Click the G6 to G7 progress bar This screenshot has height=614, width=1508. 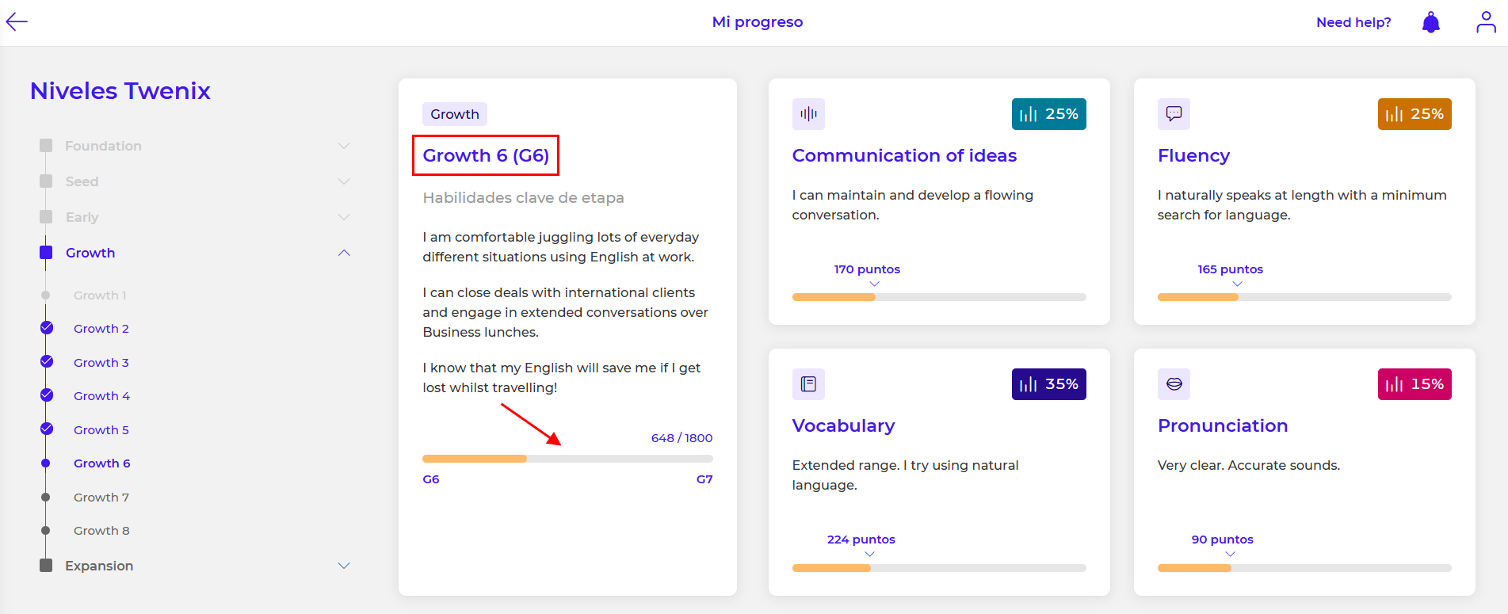pos(567,459)
